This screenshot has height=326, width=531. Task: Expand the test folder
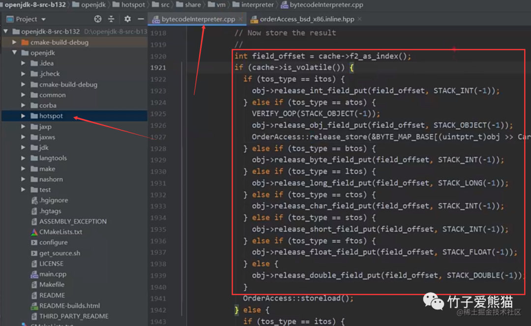(23, 190)
